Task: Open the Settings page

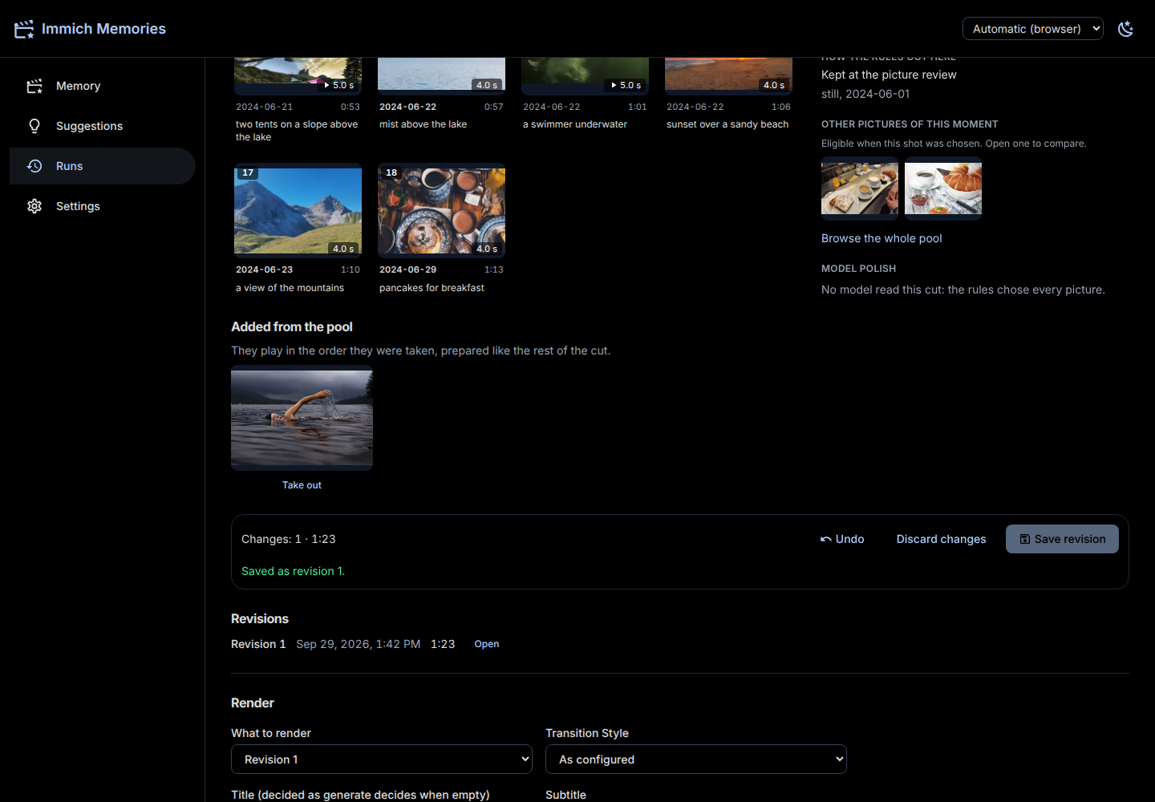Action: [x=103, y=206]
